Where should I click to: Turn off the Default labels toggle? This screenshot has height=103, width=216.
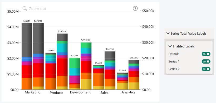(206, 54)
